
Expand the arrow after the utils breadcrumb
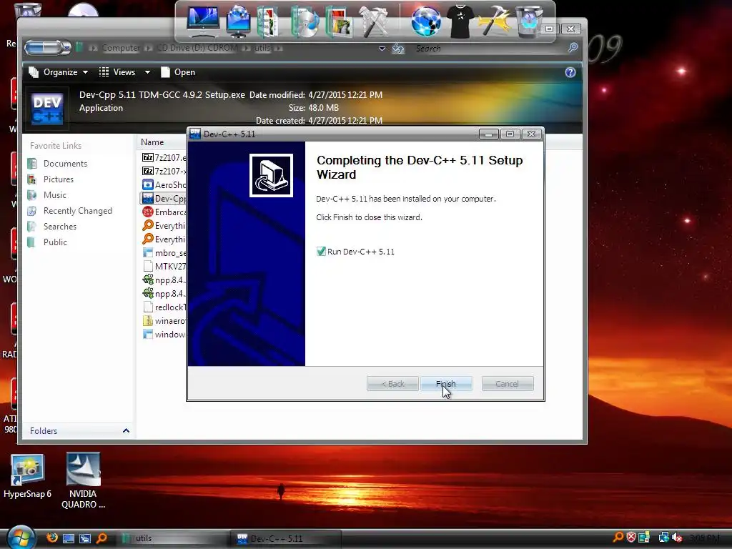[279, 48]
